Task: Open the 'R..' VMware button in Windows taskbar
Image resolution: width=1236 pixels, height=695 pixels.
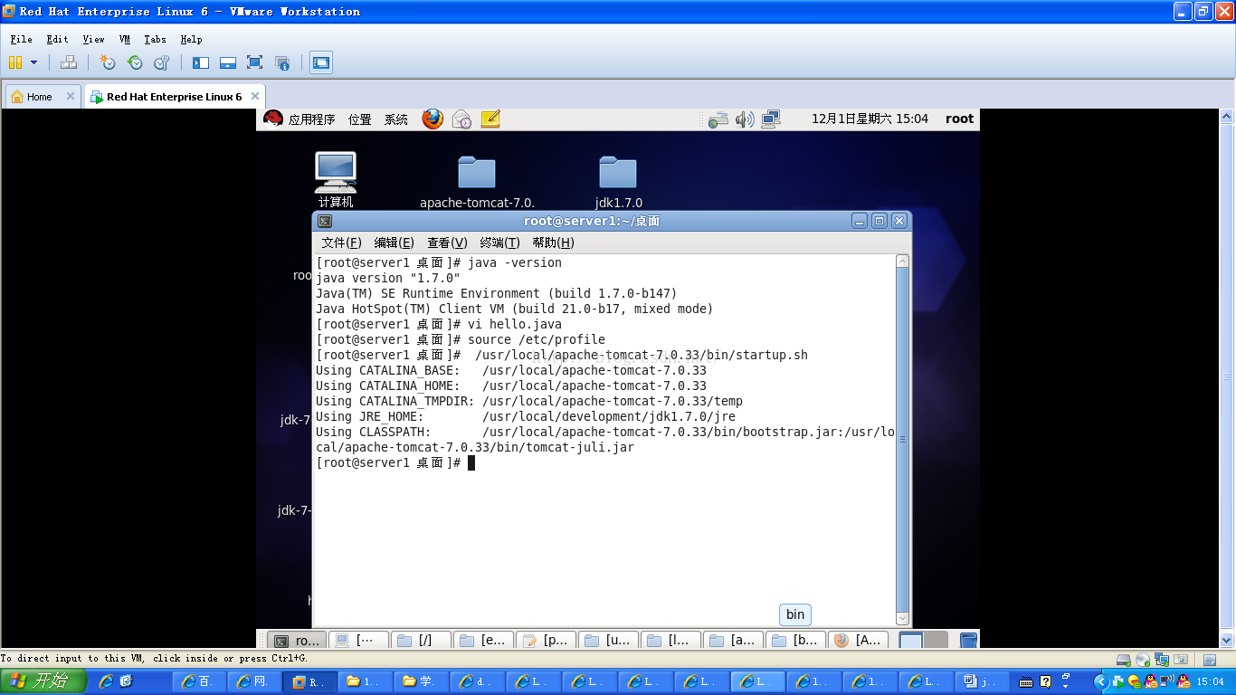Action: point(309,681)
